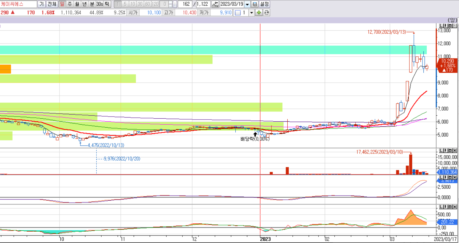Click the orange rectangle on left edge

tap(5, 69)
